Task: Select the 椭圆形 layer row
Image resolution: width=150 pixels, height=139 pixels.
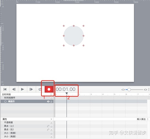Action: [x=27, y=102]
